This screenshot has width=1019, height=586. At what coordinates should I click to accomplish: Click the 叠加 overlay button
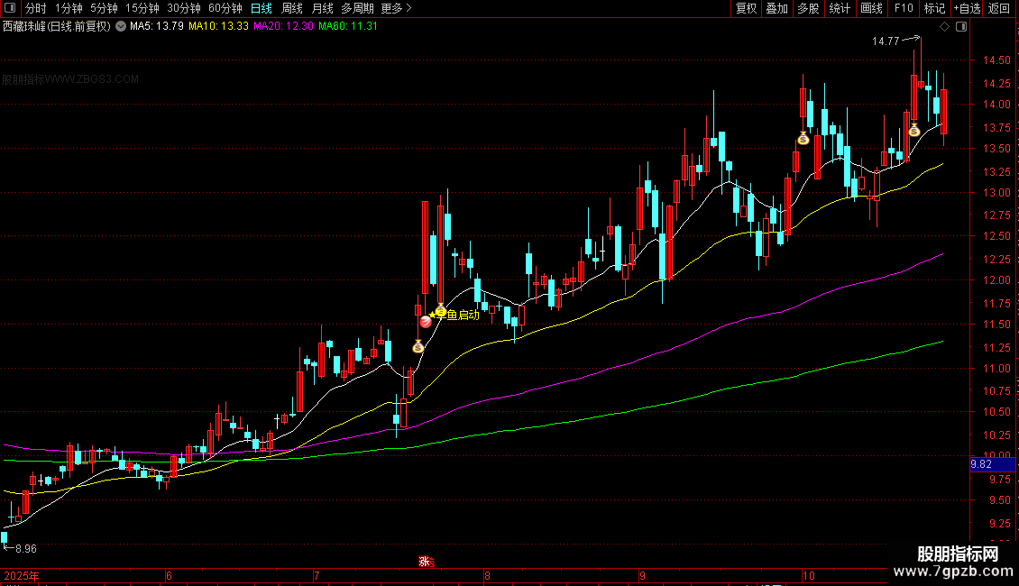777,8
